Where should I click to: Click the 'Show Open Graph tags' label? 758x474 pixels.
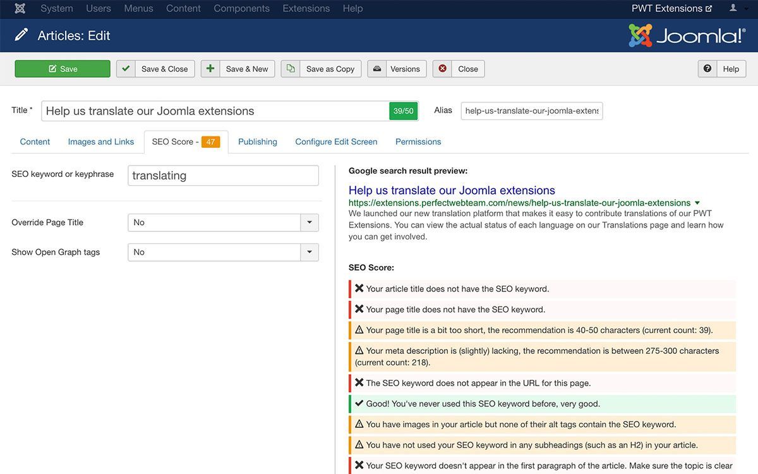[x=56, y=252]
